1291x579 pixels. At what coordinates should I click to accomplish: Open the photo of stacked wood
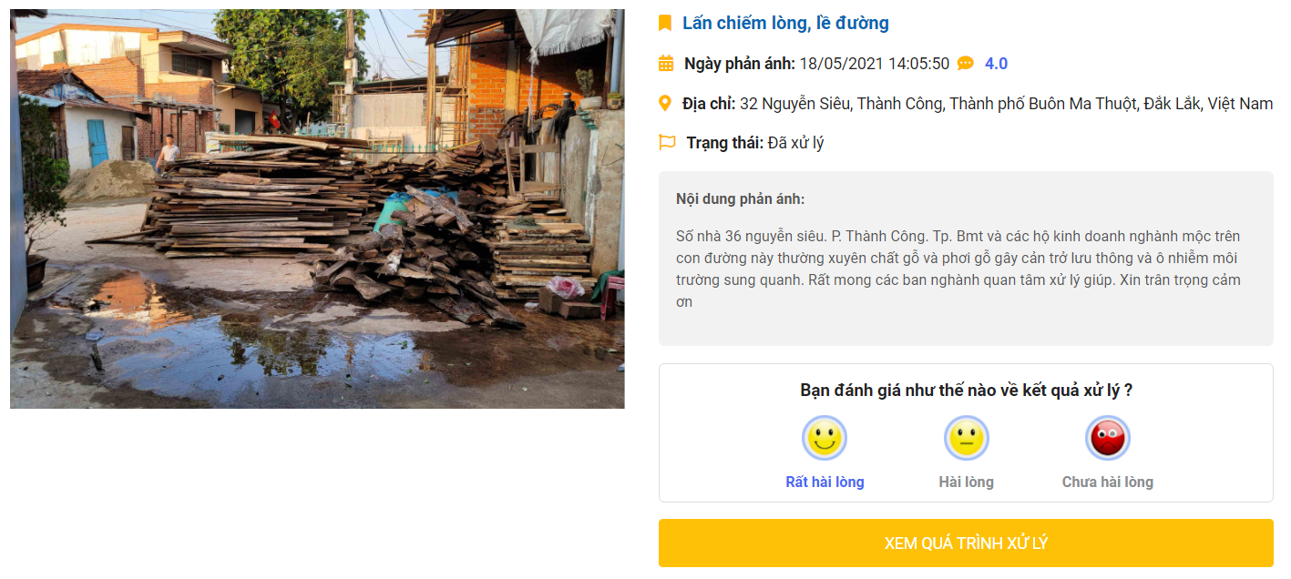click(x=317, y=208)
